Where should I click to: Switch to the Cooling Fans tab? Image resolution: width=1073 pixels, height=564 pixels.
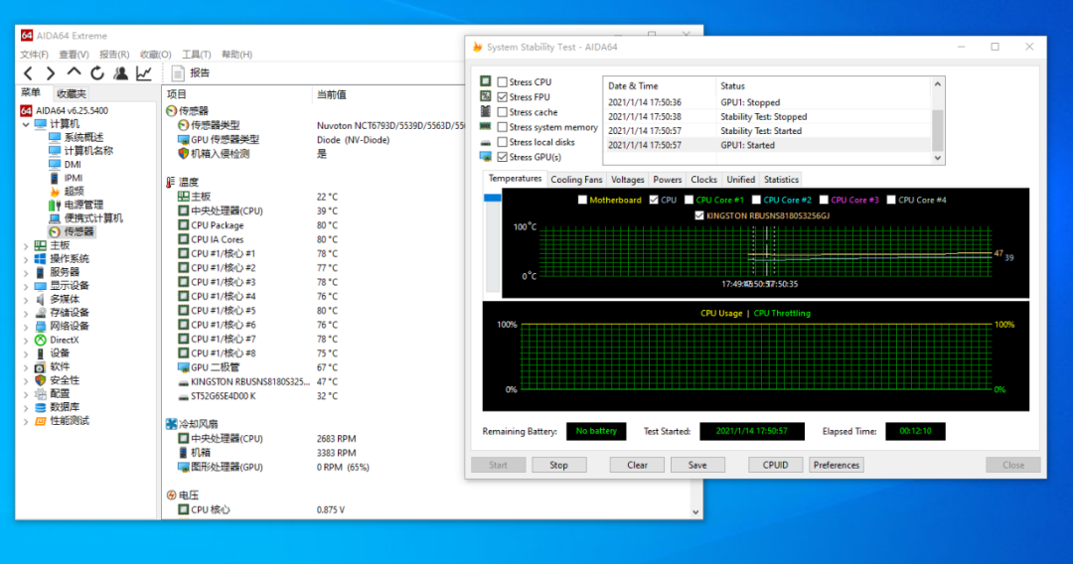576,179
